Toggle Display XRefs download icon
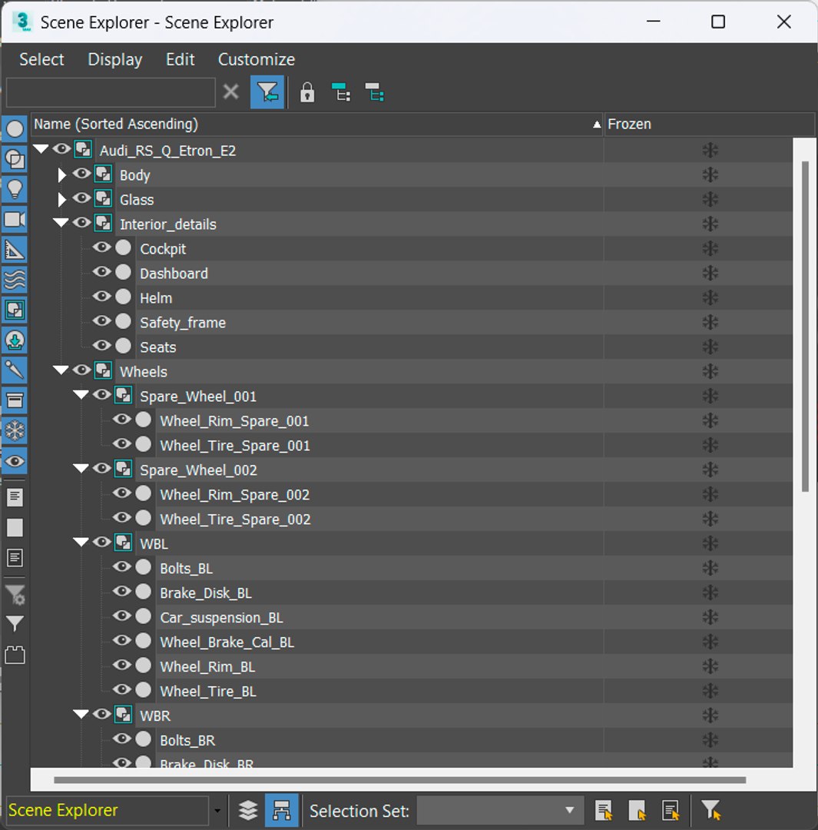 (15, 340)
